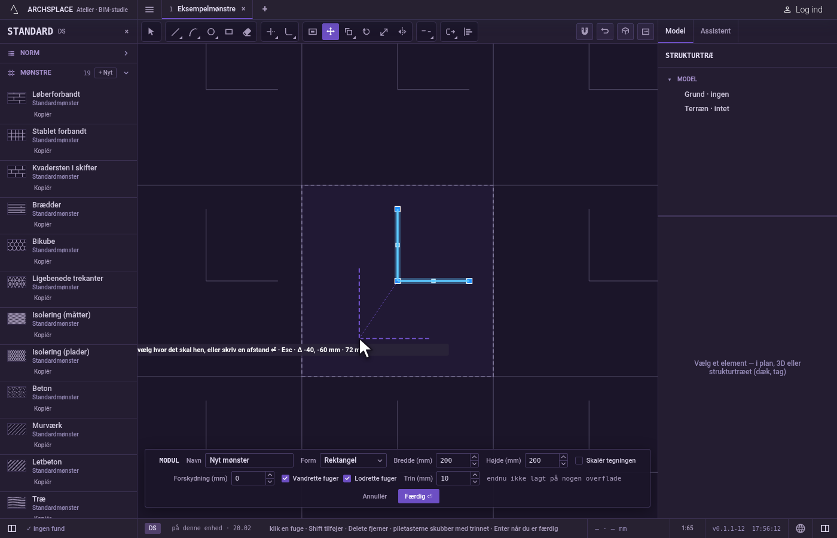Focus the Navn input field
The width and height of the screenshot is (837, 538).
tap(249, 460)
